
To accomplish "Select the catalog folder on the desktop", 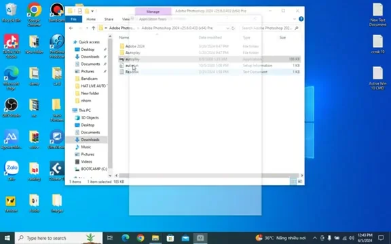I will [34, 171].
